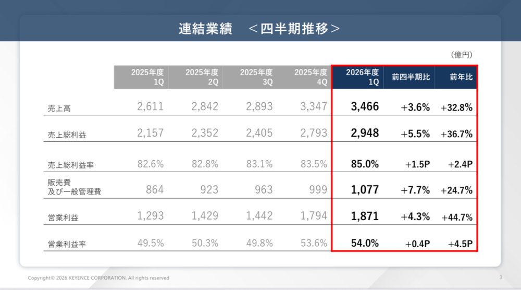Image resolution: width=521 pixels, height=290 pixels.
Task: Click the sales value 3,347
Action: pyautogui.click(x=314, y=106)
